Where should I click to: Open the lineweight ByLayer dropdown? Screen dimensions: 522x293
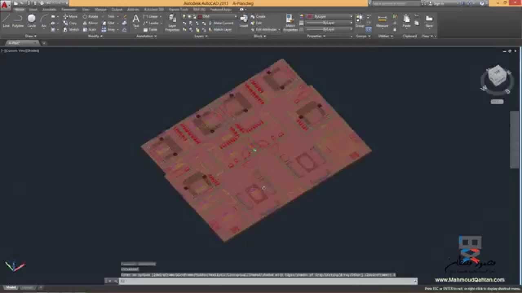(x=329, y=23)
